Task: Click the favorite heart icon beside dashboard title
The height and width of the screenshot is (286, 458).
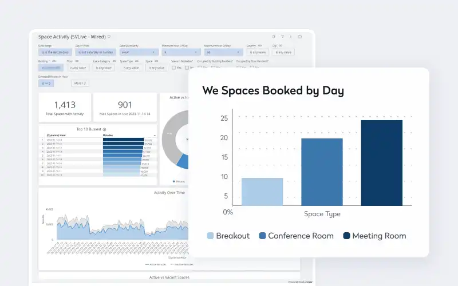Action: click(109, 37)
